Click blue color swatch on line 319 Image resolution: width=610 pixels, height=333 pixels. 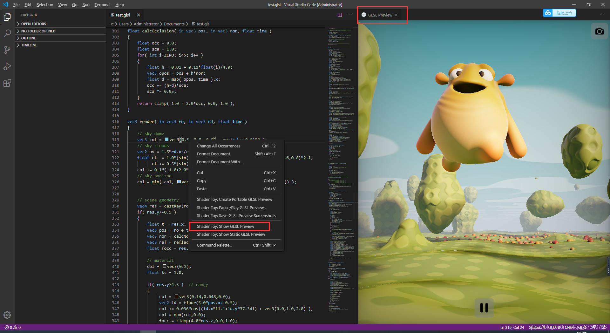(166, 139)
